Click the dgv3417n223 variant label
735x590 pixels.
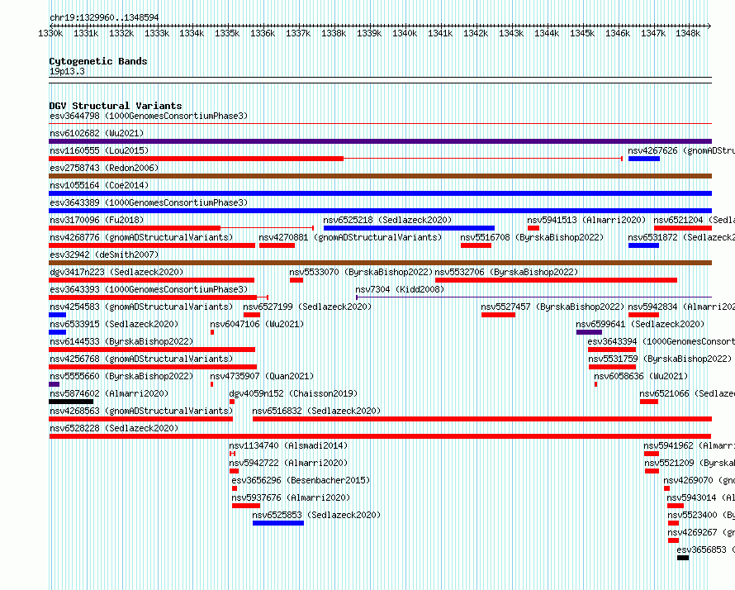point(116,272)
